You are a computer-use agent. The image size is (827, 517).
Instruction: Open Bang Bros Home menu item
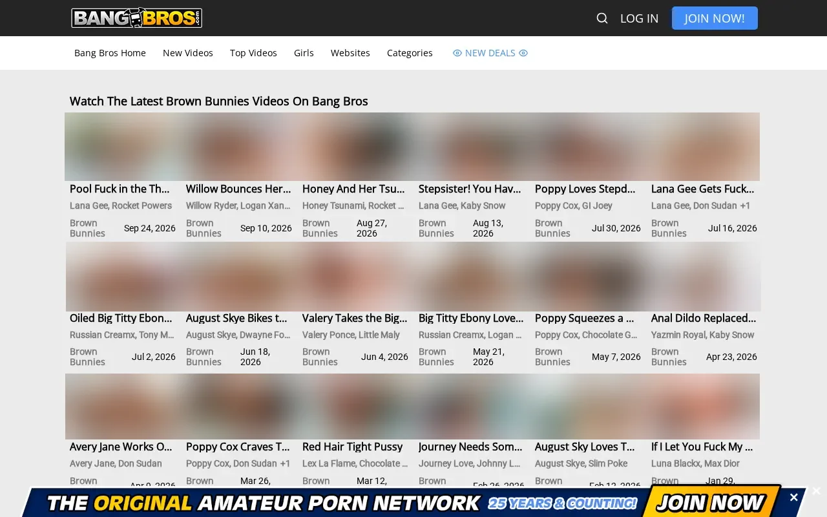point(110,53)
